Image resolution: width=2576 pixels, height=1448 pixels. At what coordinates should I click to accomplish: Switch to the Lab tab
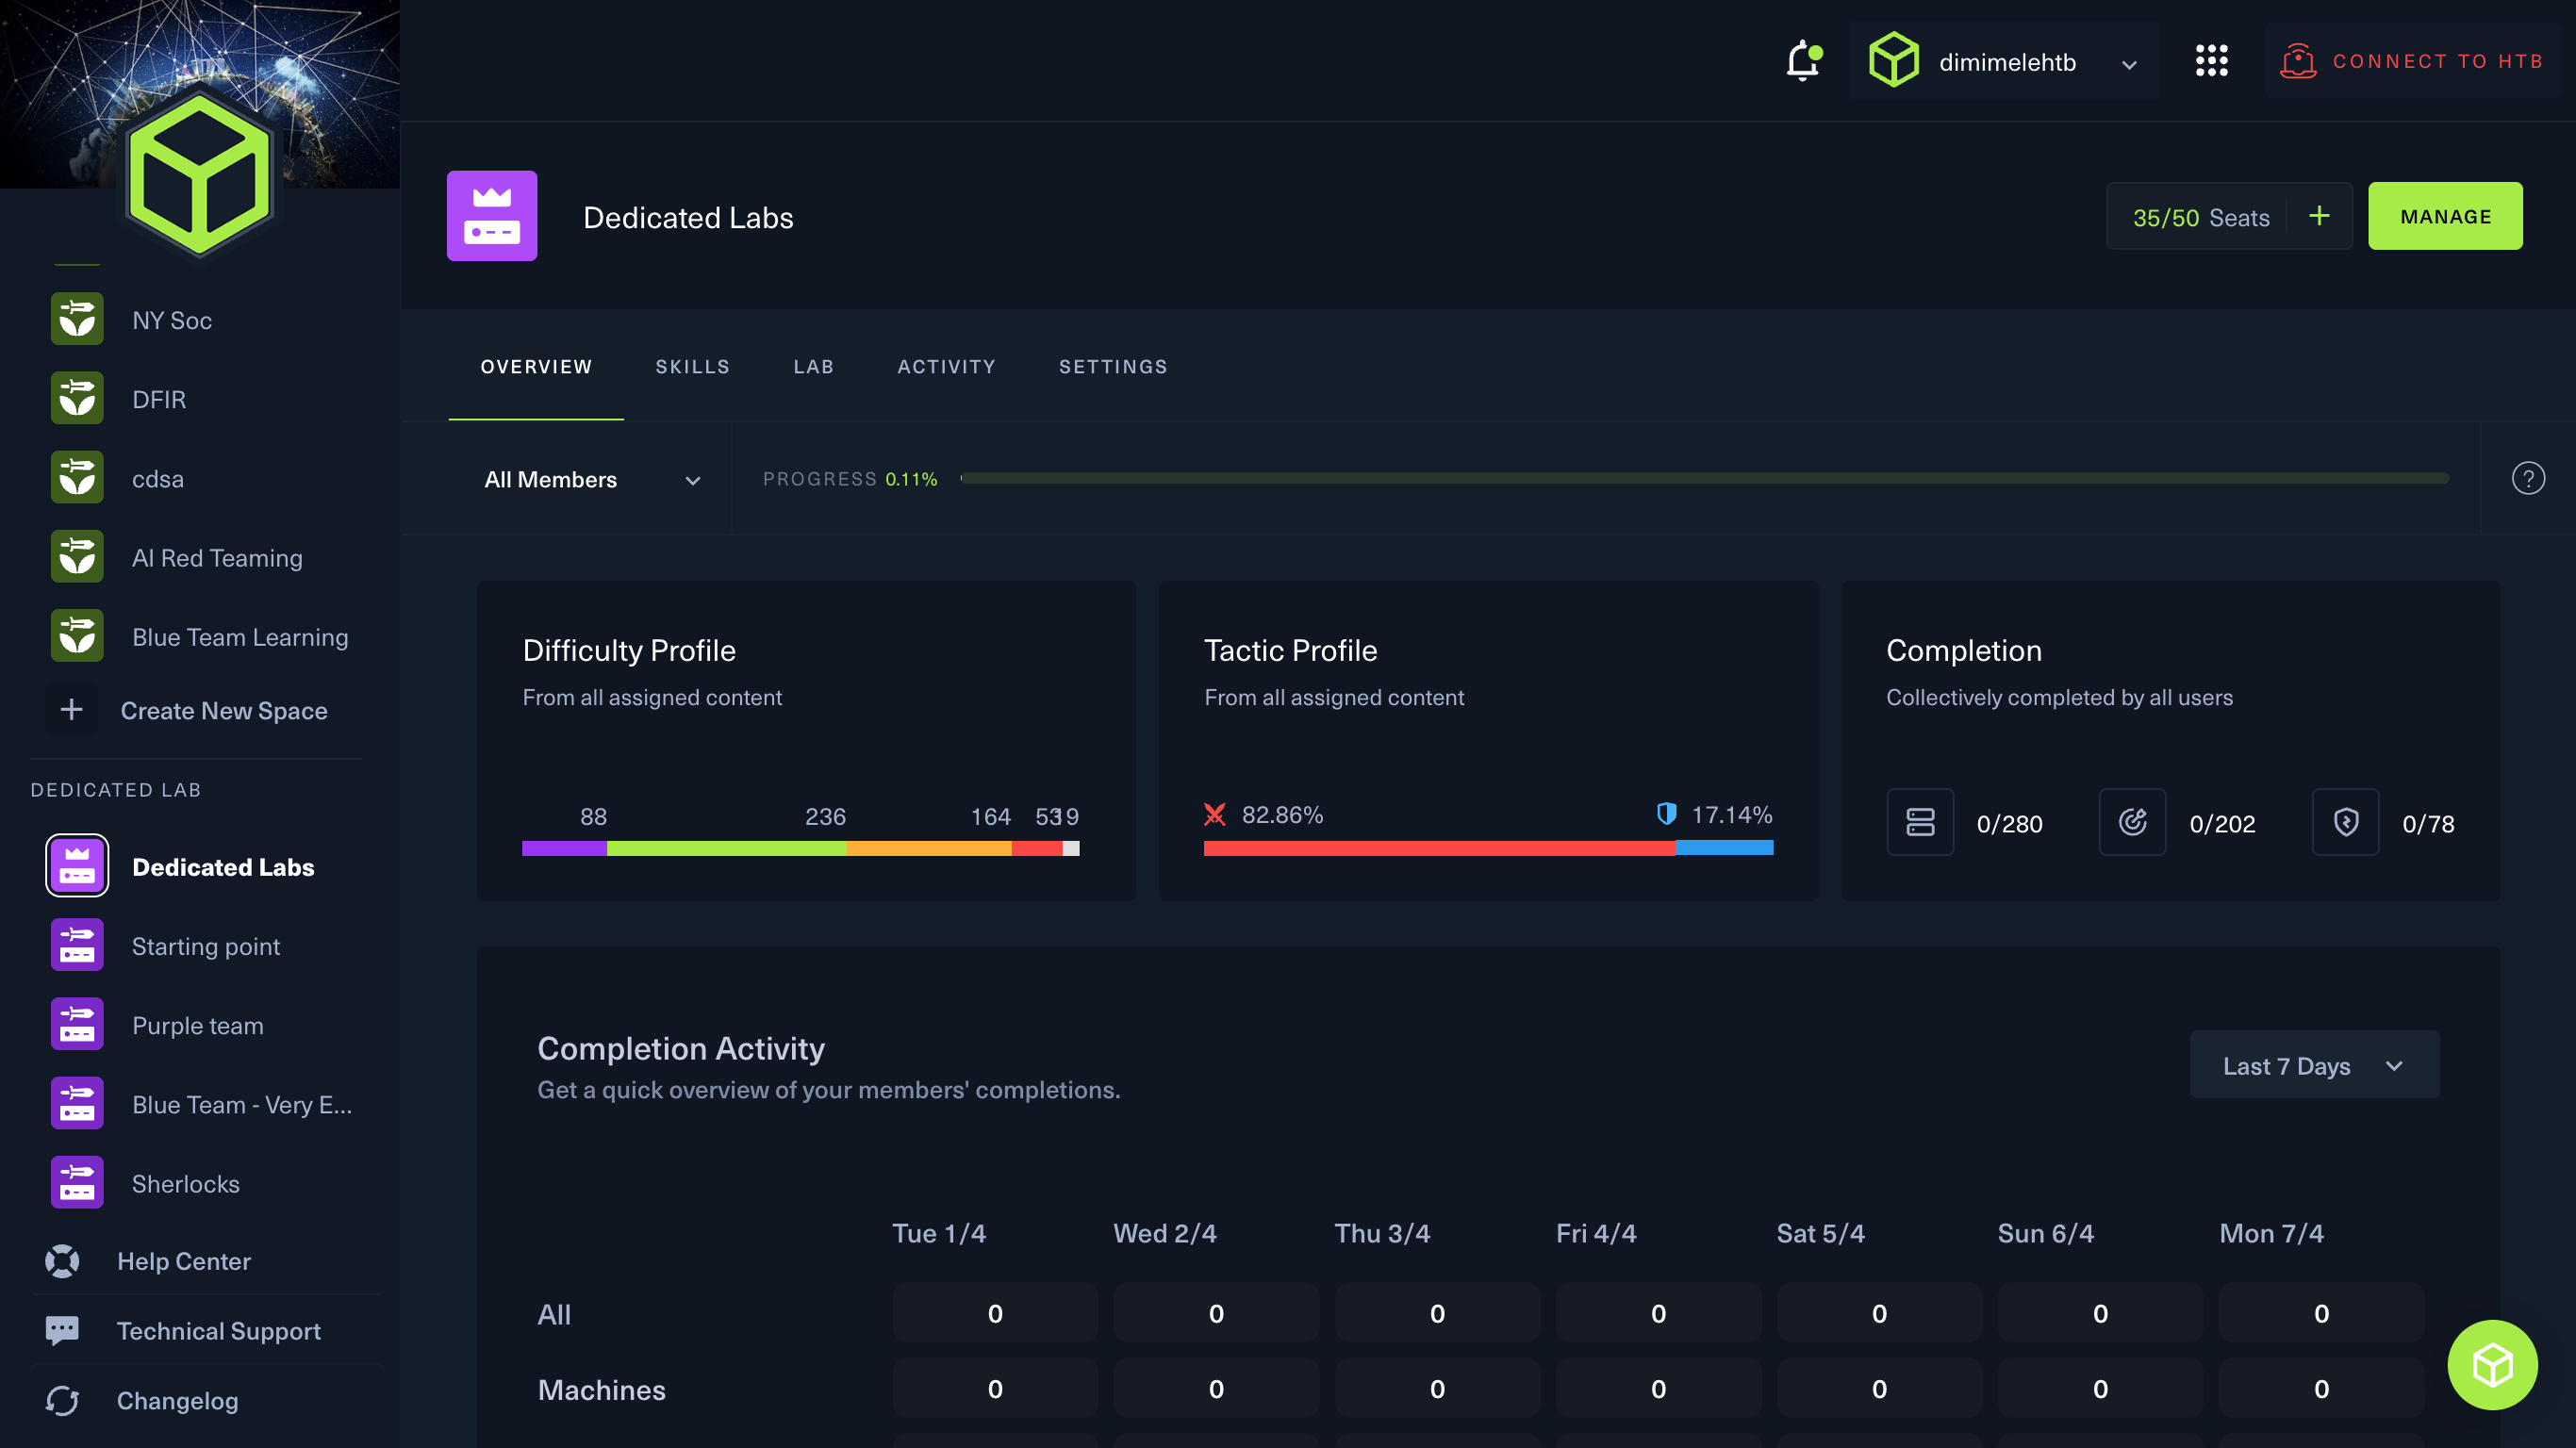813,367
